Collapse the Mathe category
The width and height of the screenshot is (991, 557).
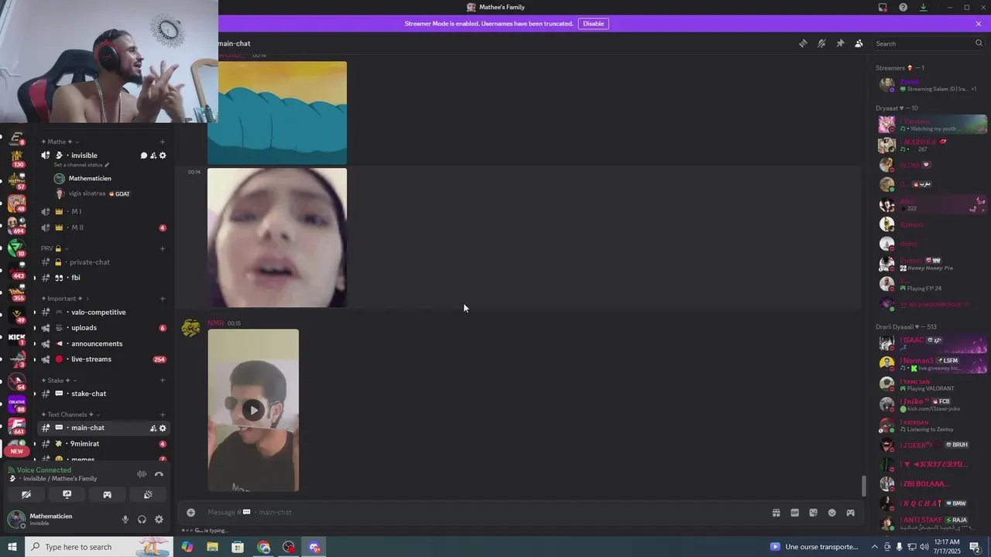tap(60, 142)
